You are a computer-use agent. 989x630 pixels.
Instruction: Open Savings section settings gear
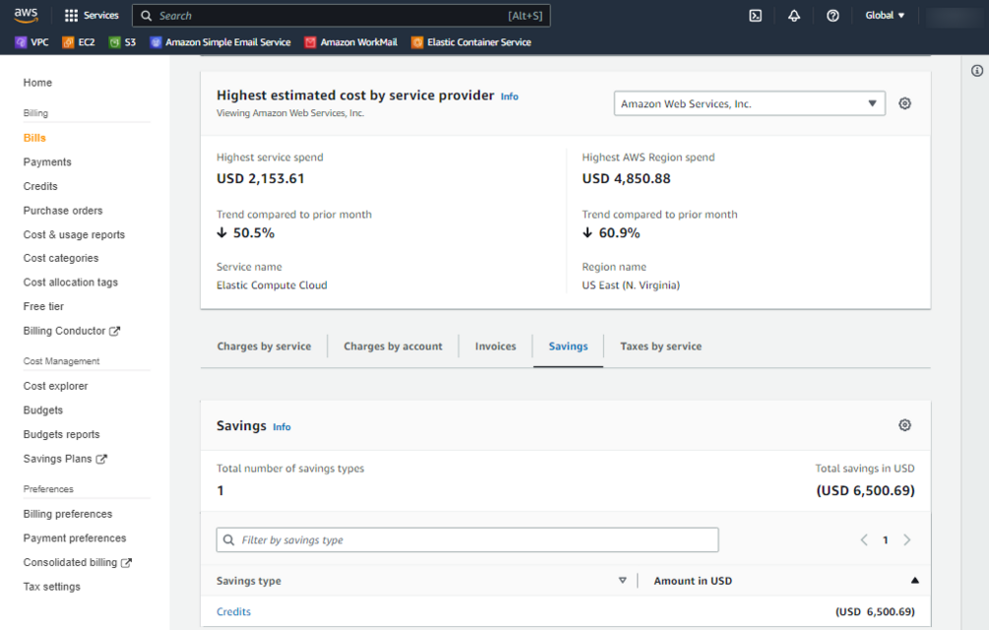point(904,425)
